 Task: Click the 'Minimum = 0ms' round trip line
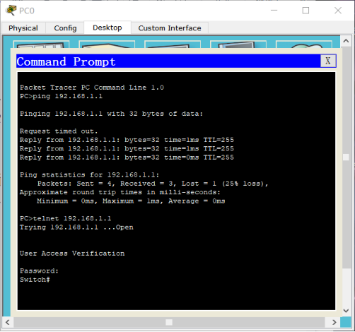(131, 201)
